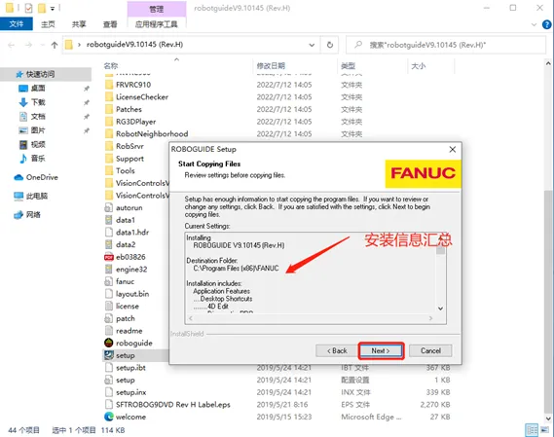The width and height of the screenshot is (554, 437).
Task: Open the roboguide application file icon
Action: [109, 343]
